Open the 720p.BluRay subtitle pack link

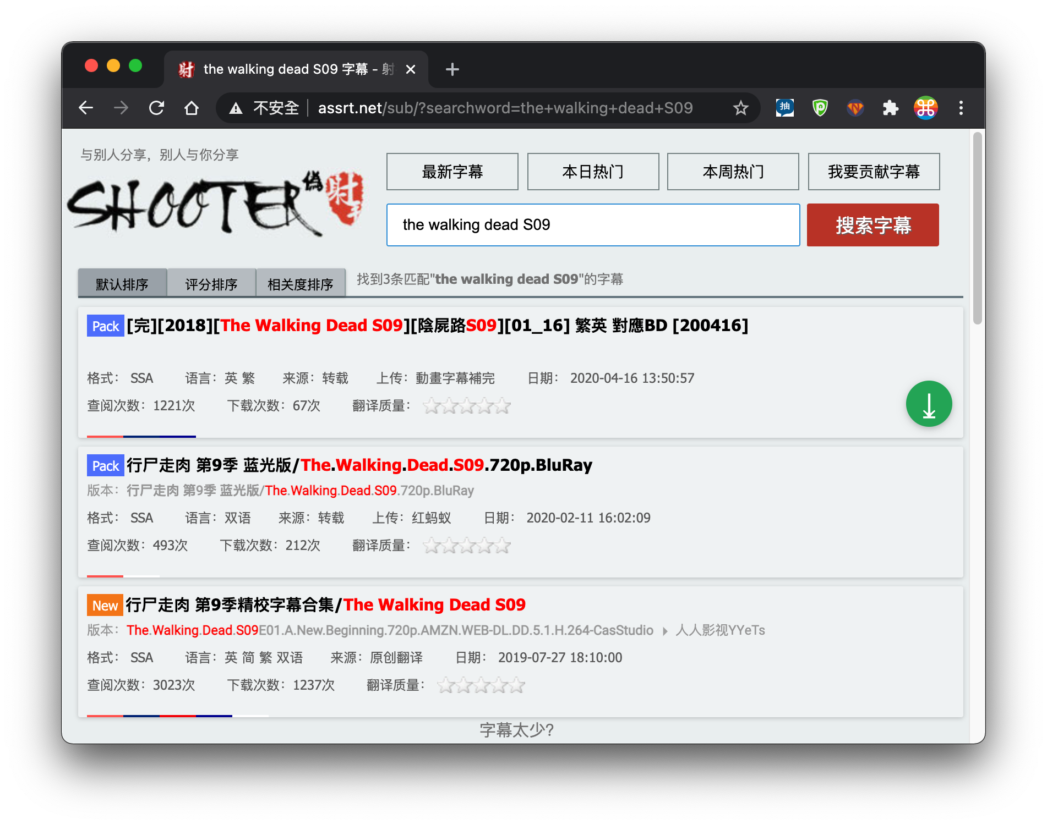tap(359, 465)
